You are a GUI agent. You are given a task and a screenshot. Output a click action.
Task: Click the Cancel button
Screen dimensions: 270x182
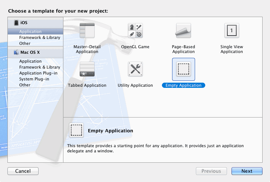23,171
